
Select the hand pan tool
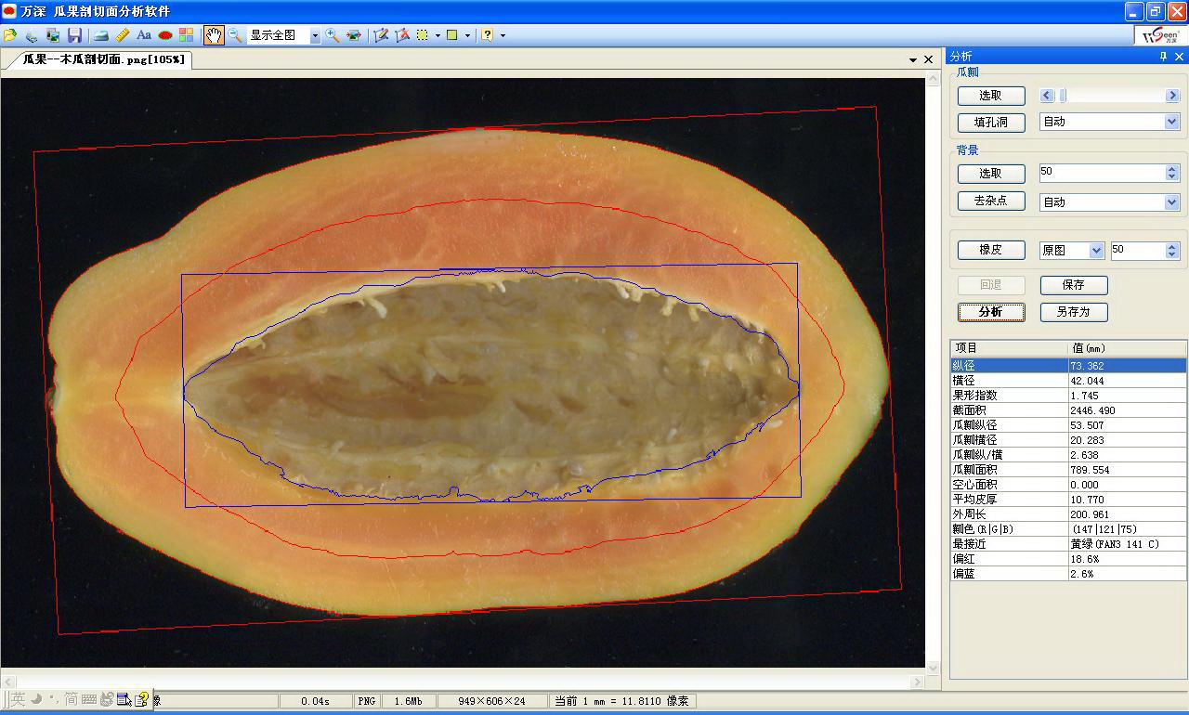point(214,35)
